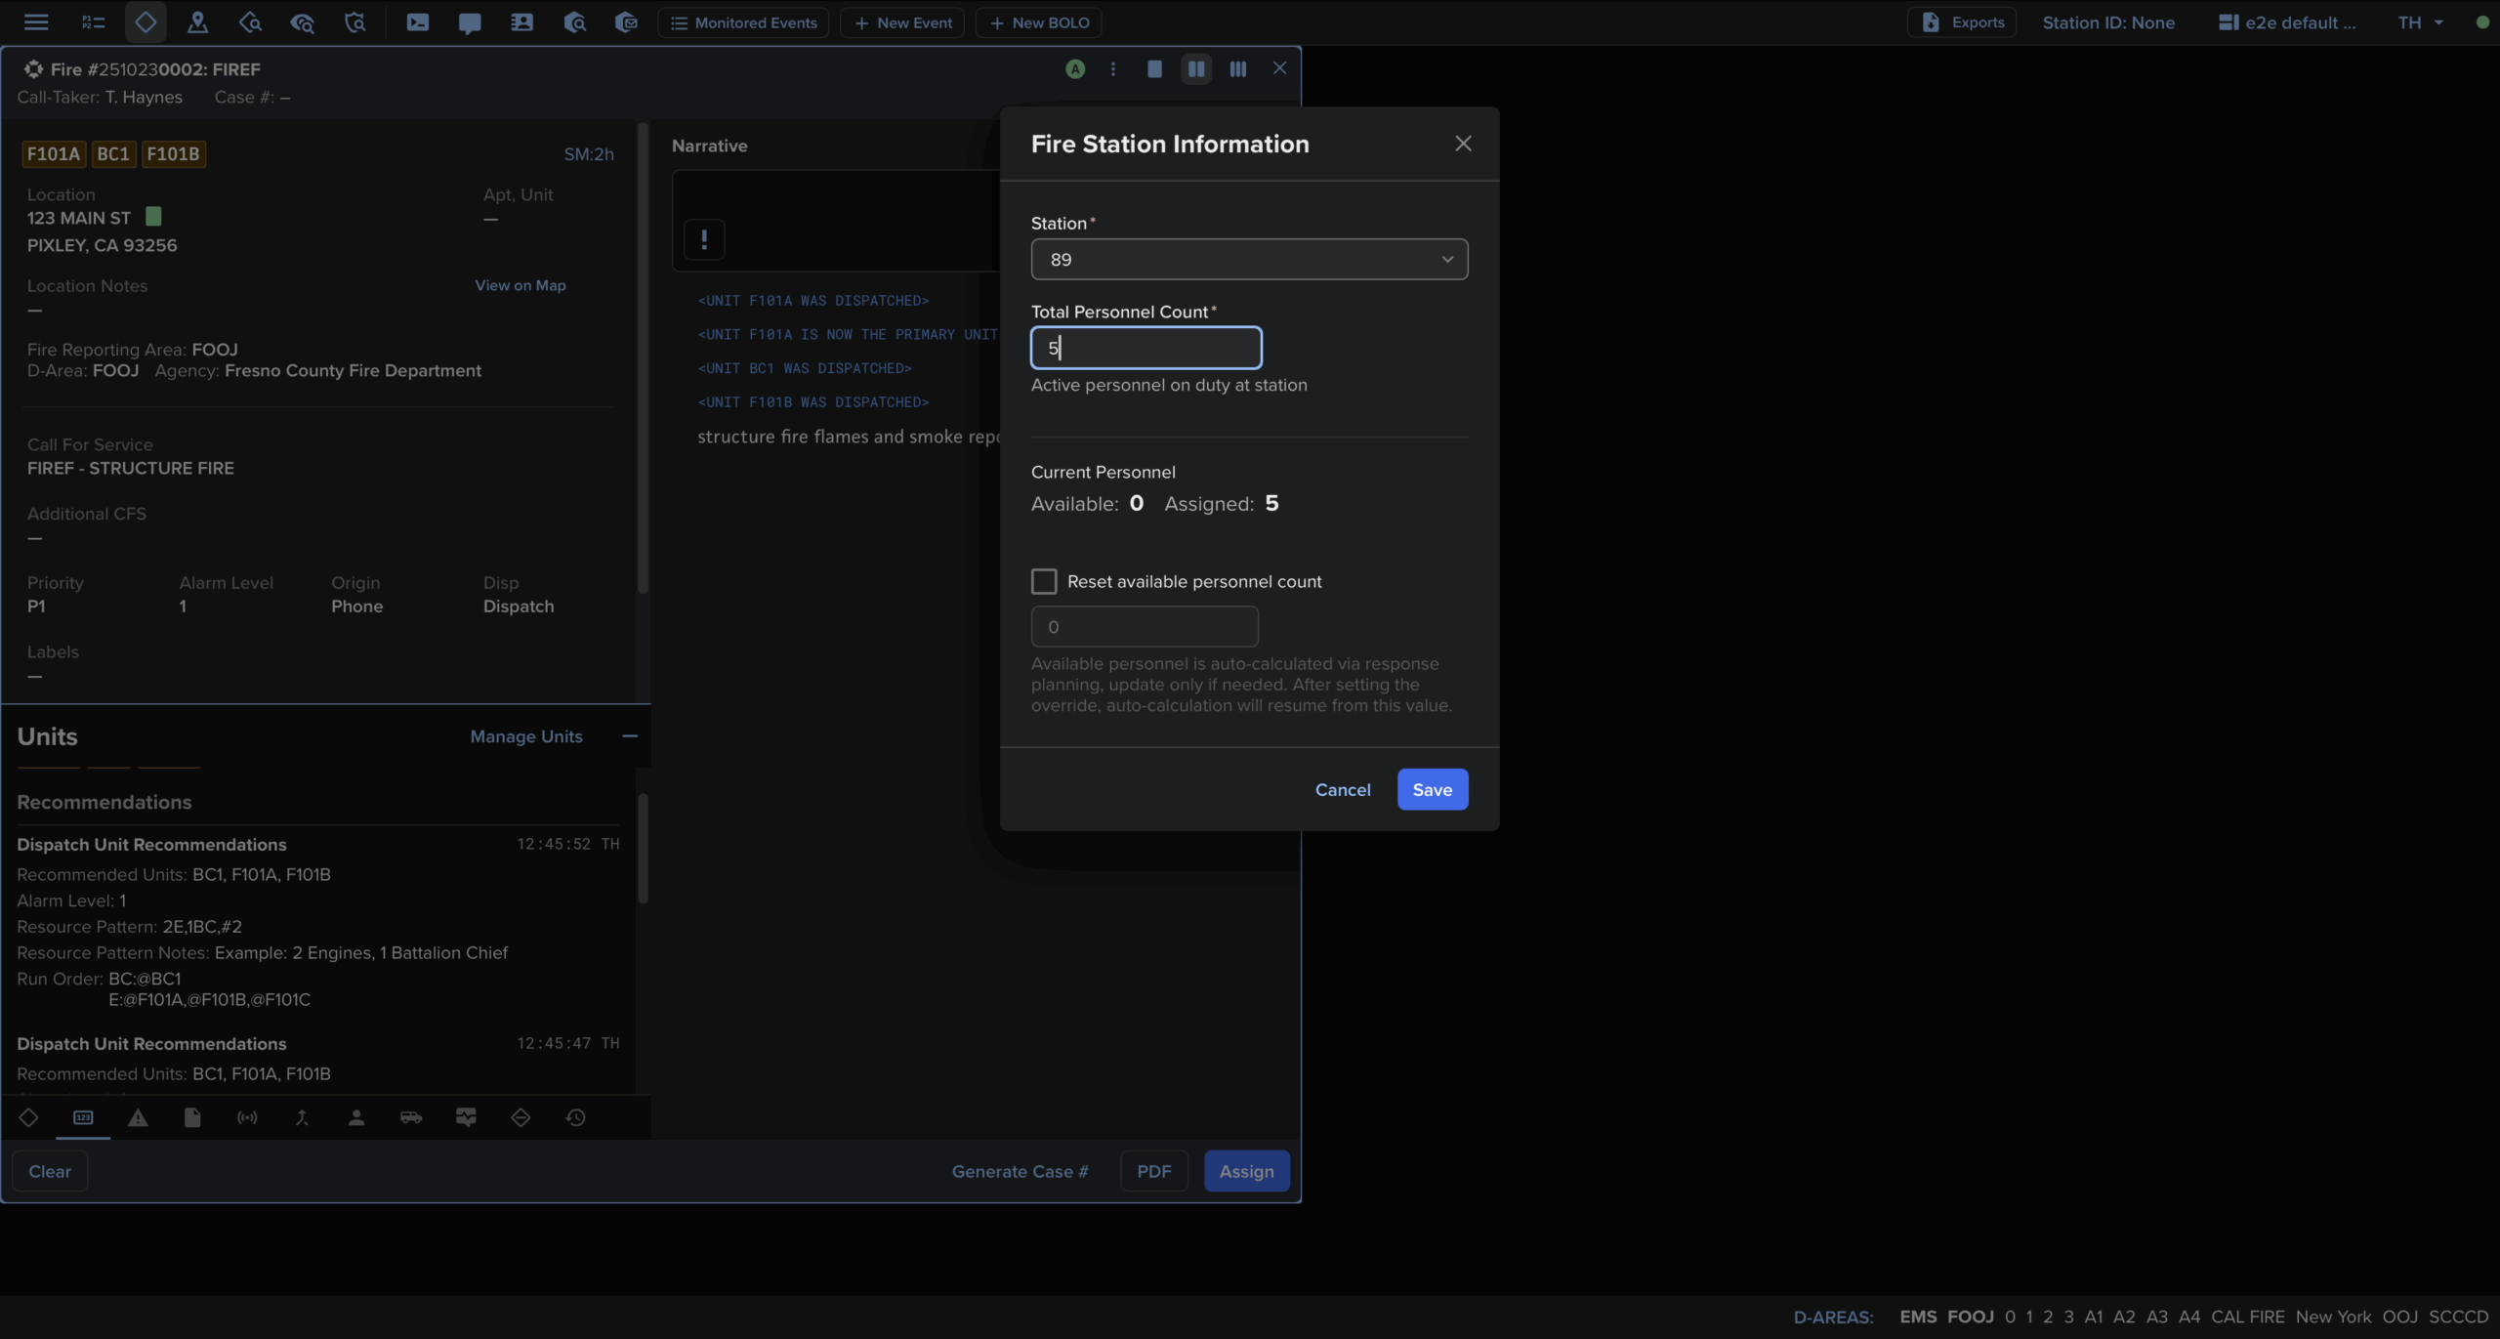Check Reset available personnel count

pos(1044,582)
